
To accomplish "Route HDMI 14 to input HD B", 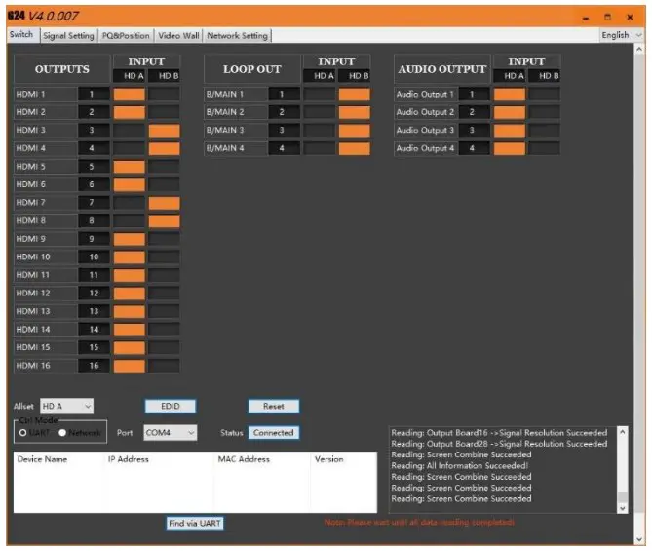I will 165,330.
